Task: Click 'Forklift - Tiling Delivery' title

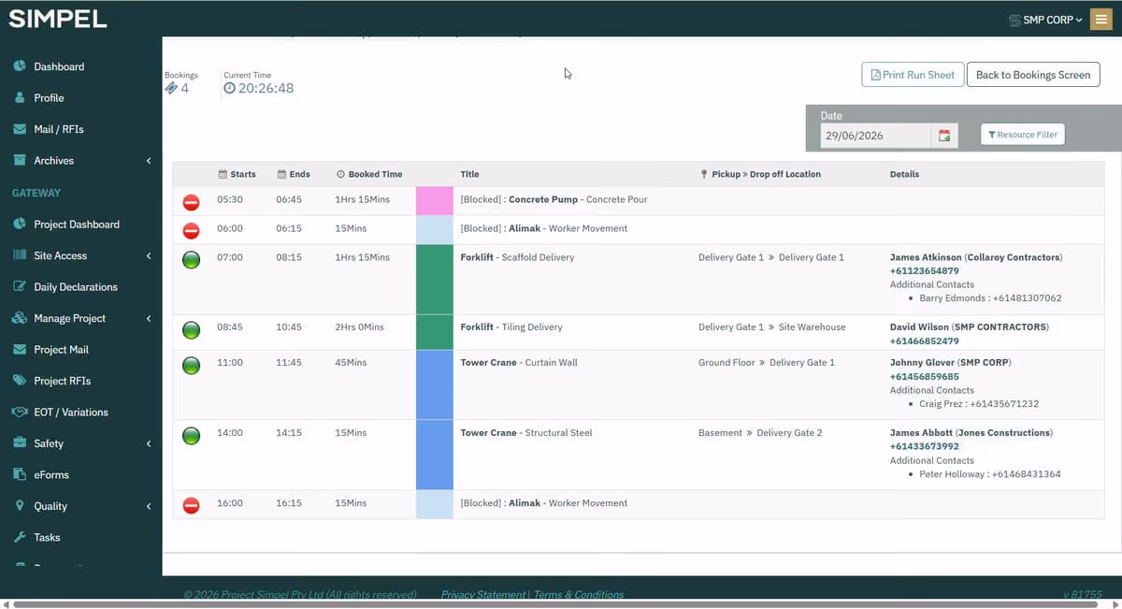Action: point(511,327)
